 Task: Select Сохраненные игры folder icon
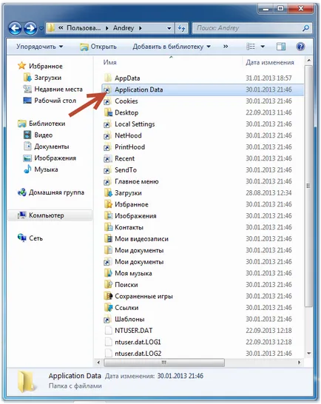(108, 296)
